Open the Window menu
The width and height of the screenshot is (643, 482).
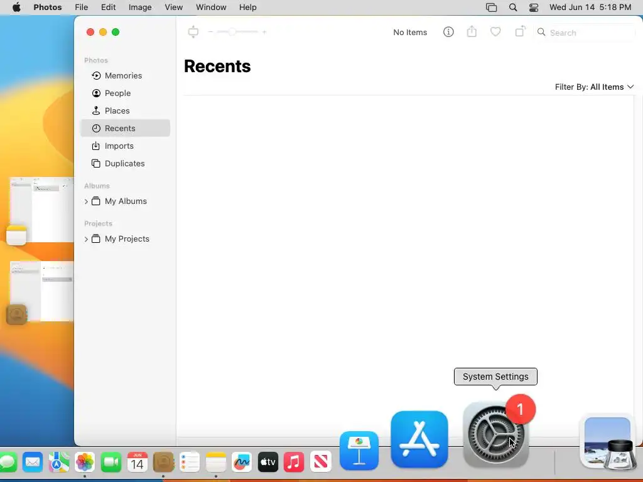click(x=211, y=7)
